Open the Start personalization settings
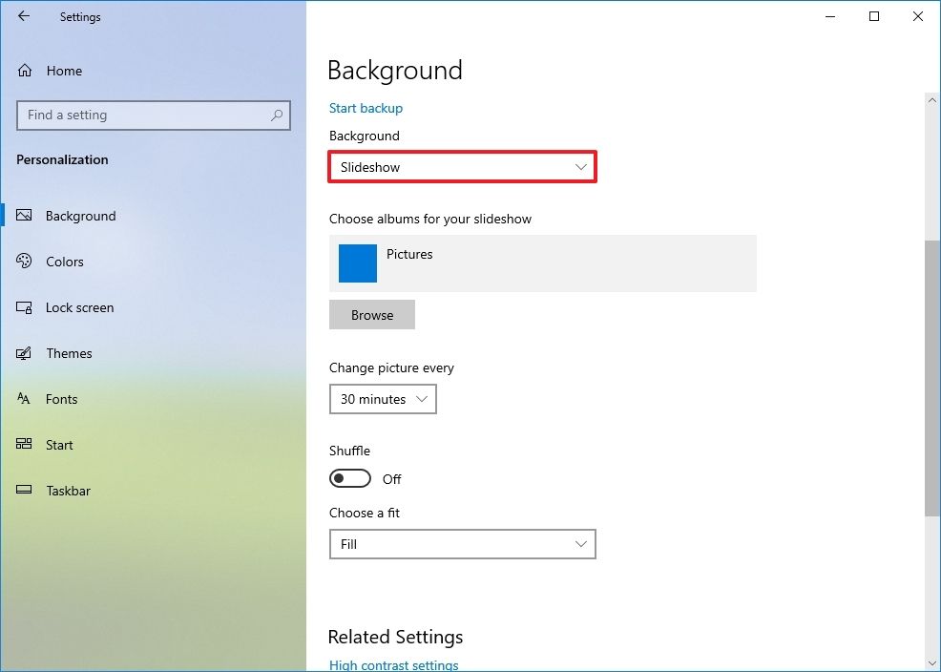The width and height of the screenshot is (941, 672). point(59,445)
